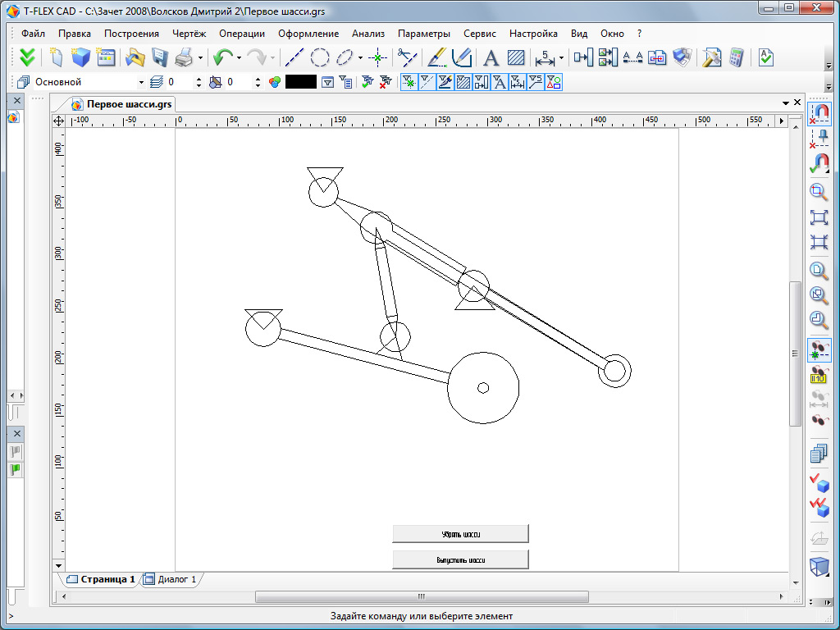The height and width of the screenshot is (630, 840).
Task: Click the horizontal scrollbar thumb
Action: click(422, 597)
